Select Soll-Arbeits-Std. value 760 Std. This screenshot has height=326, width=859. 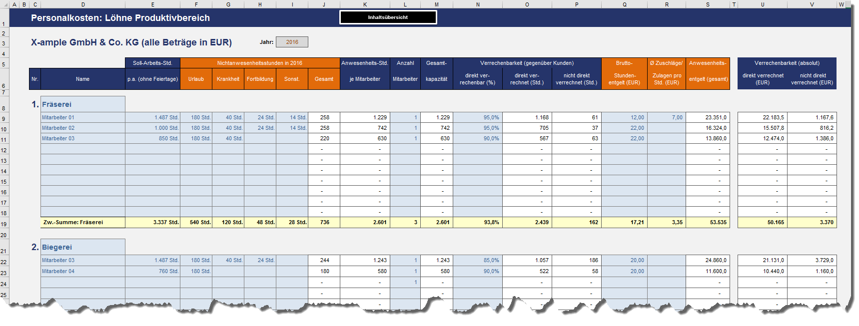point(152,271)
